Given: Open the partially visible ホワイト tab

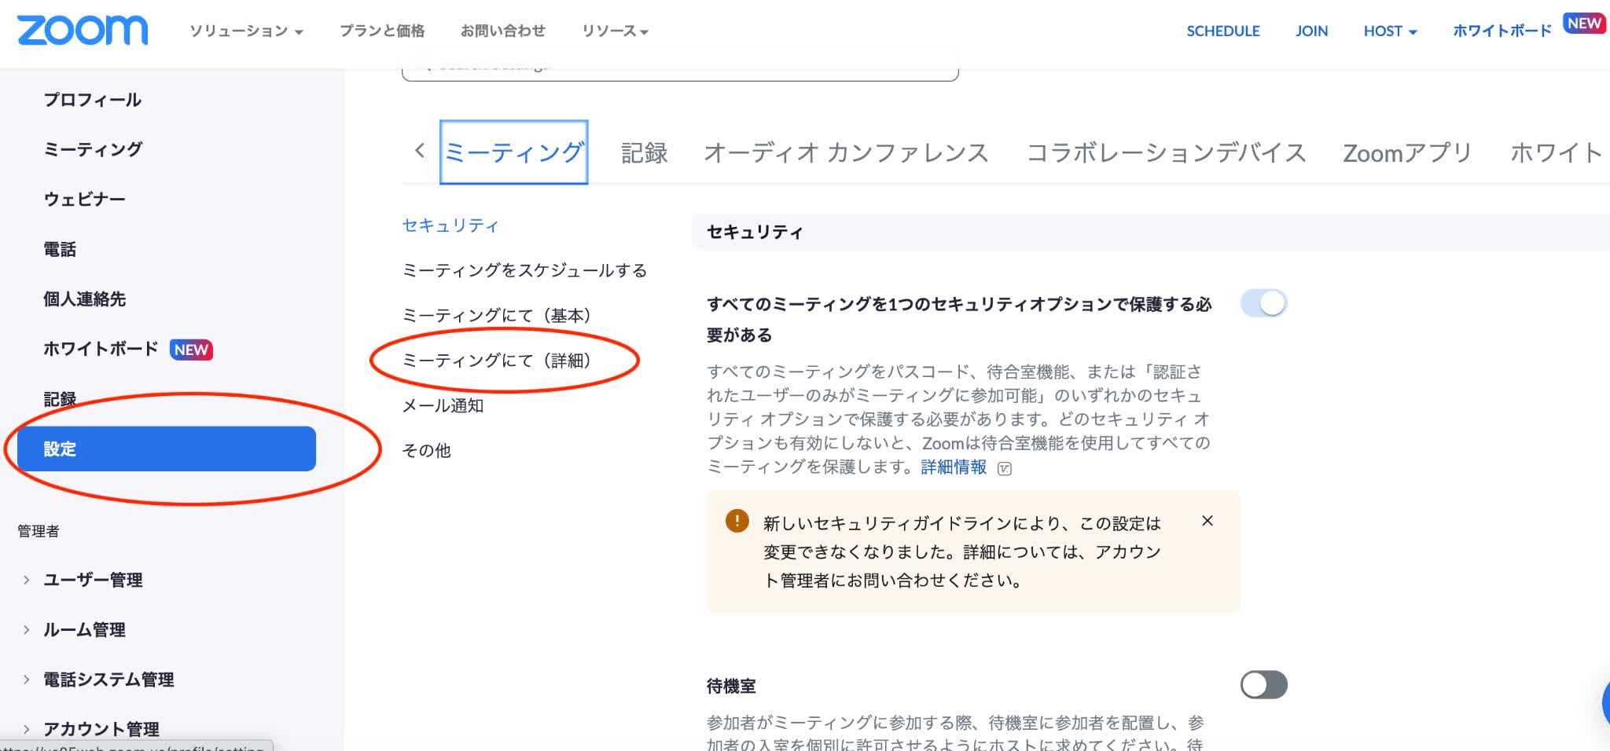Looking at the screenshot, I should click(1557, 152).
